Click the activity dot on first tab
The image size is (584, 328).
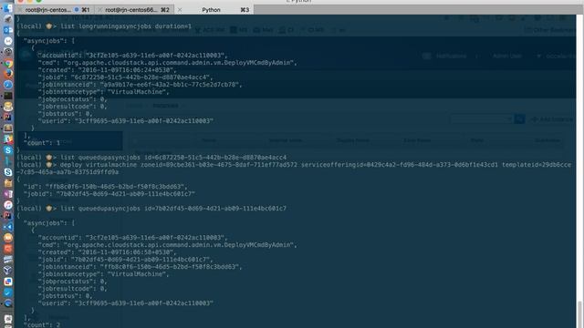[77, 10]
